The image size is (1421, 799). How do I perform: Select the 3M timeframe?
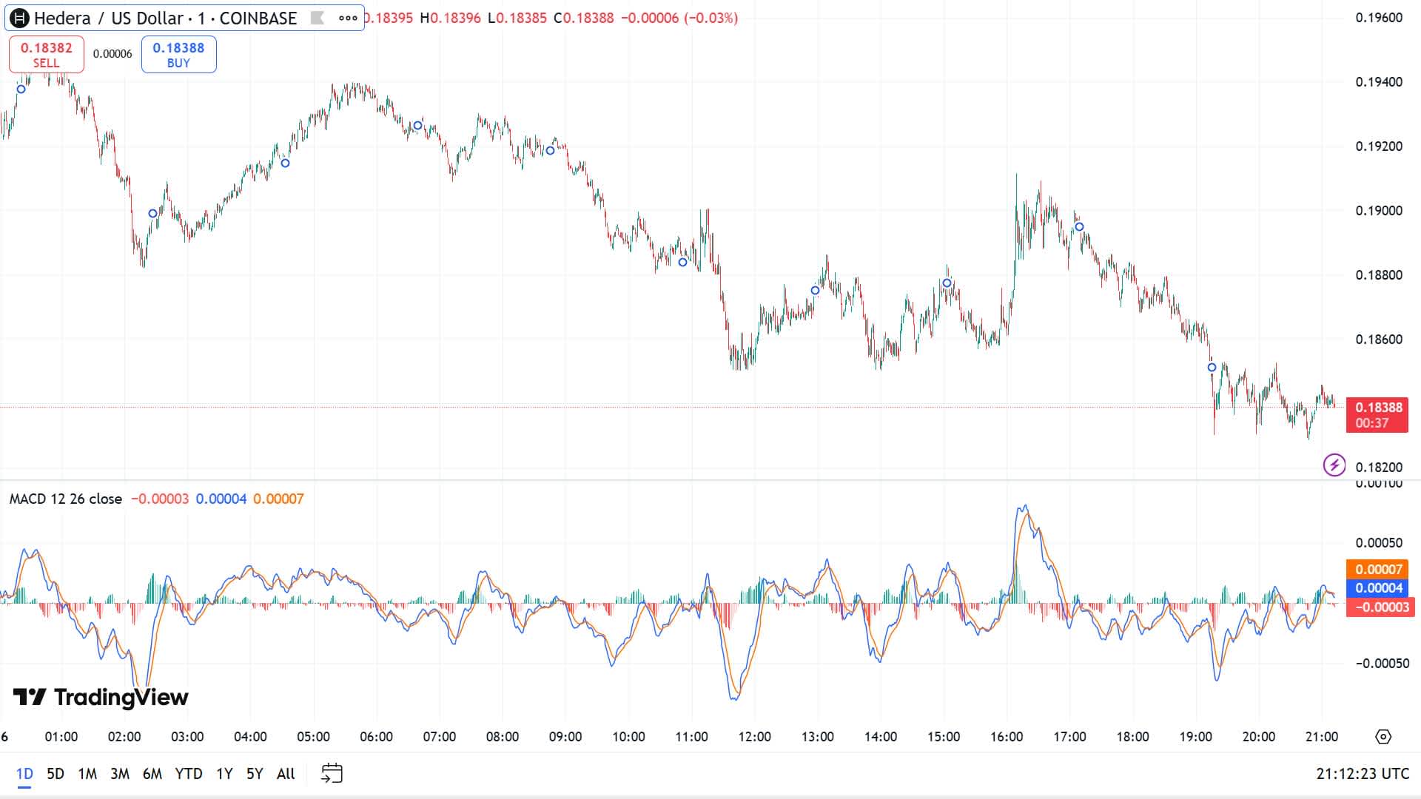click(x=120, y=773)
